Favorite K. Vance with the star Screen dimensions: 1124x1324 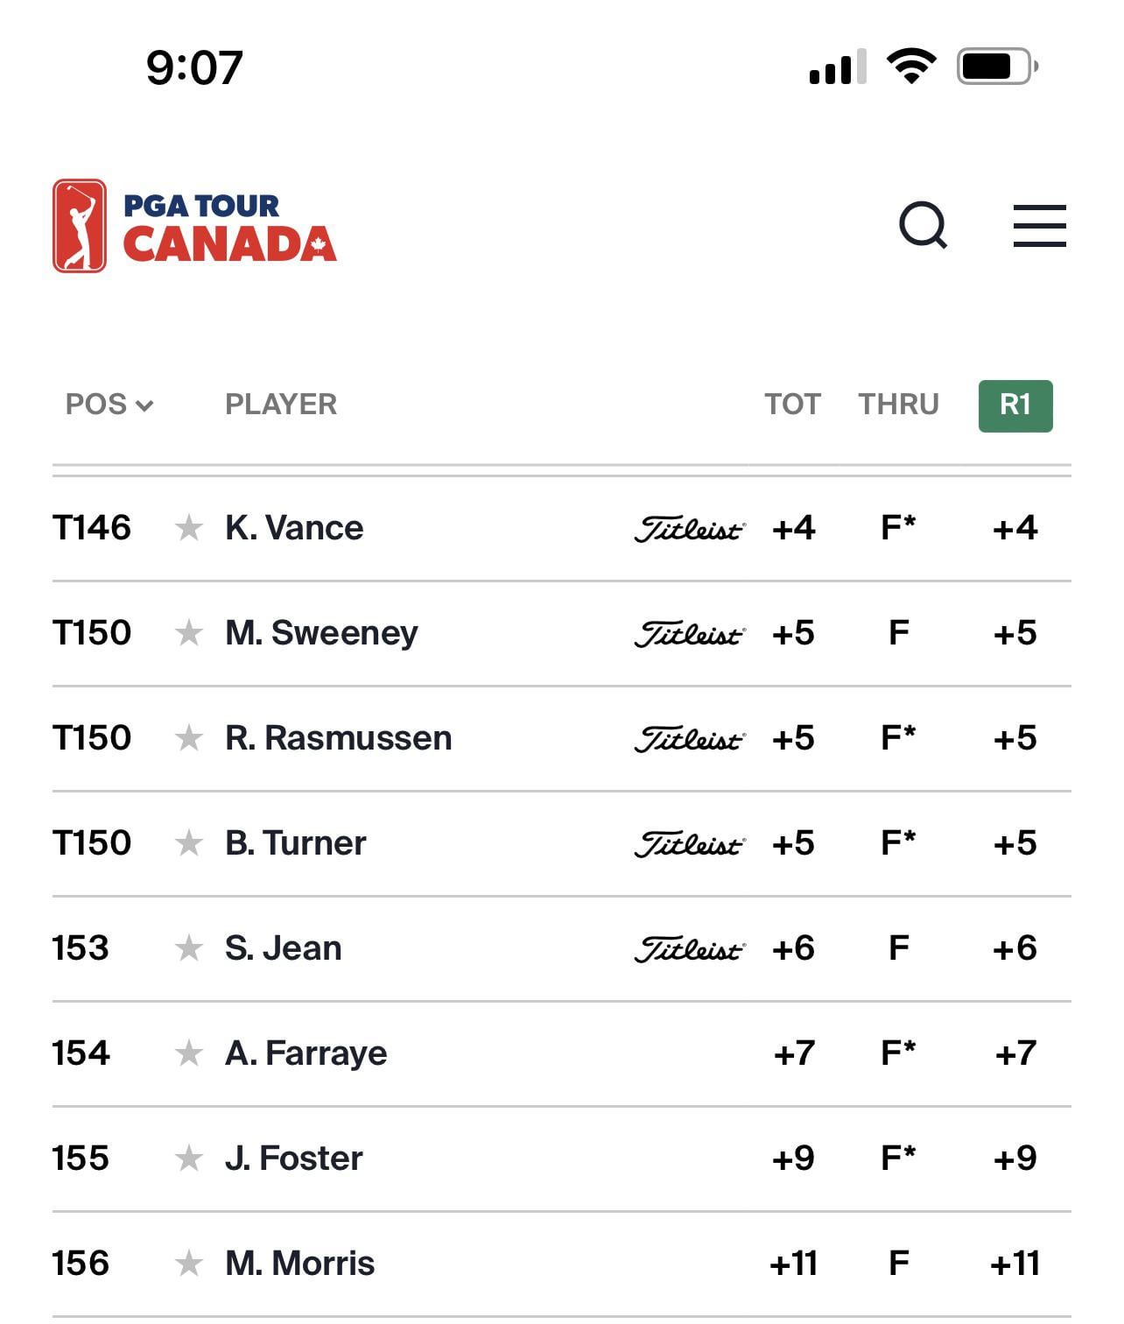188,528
